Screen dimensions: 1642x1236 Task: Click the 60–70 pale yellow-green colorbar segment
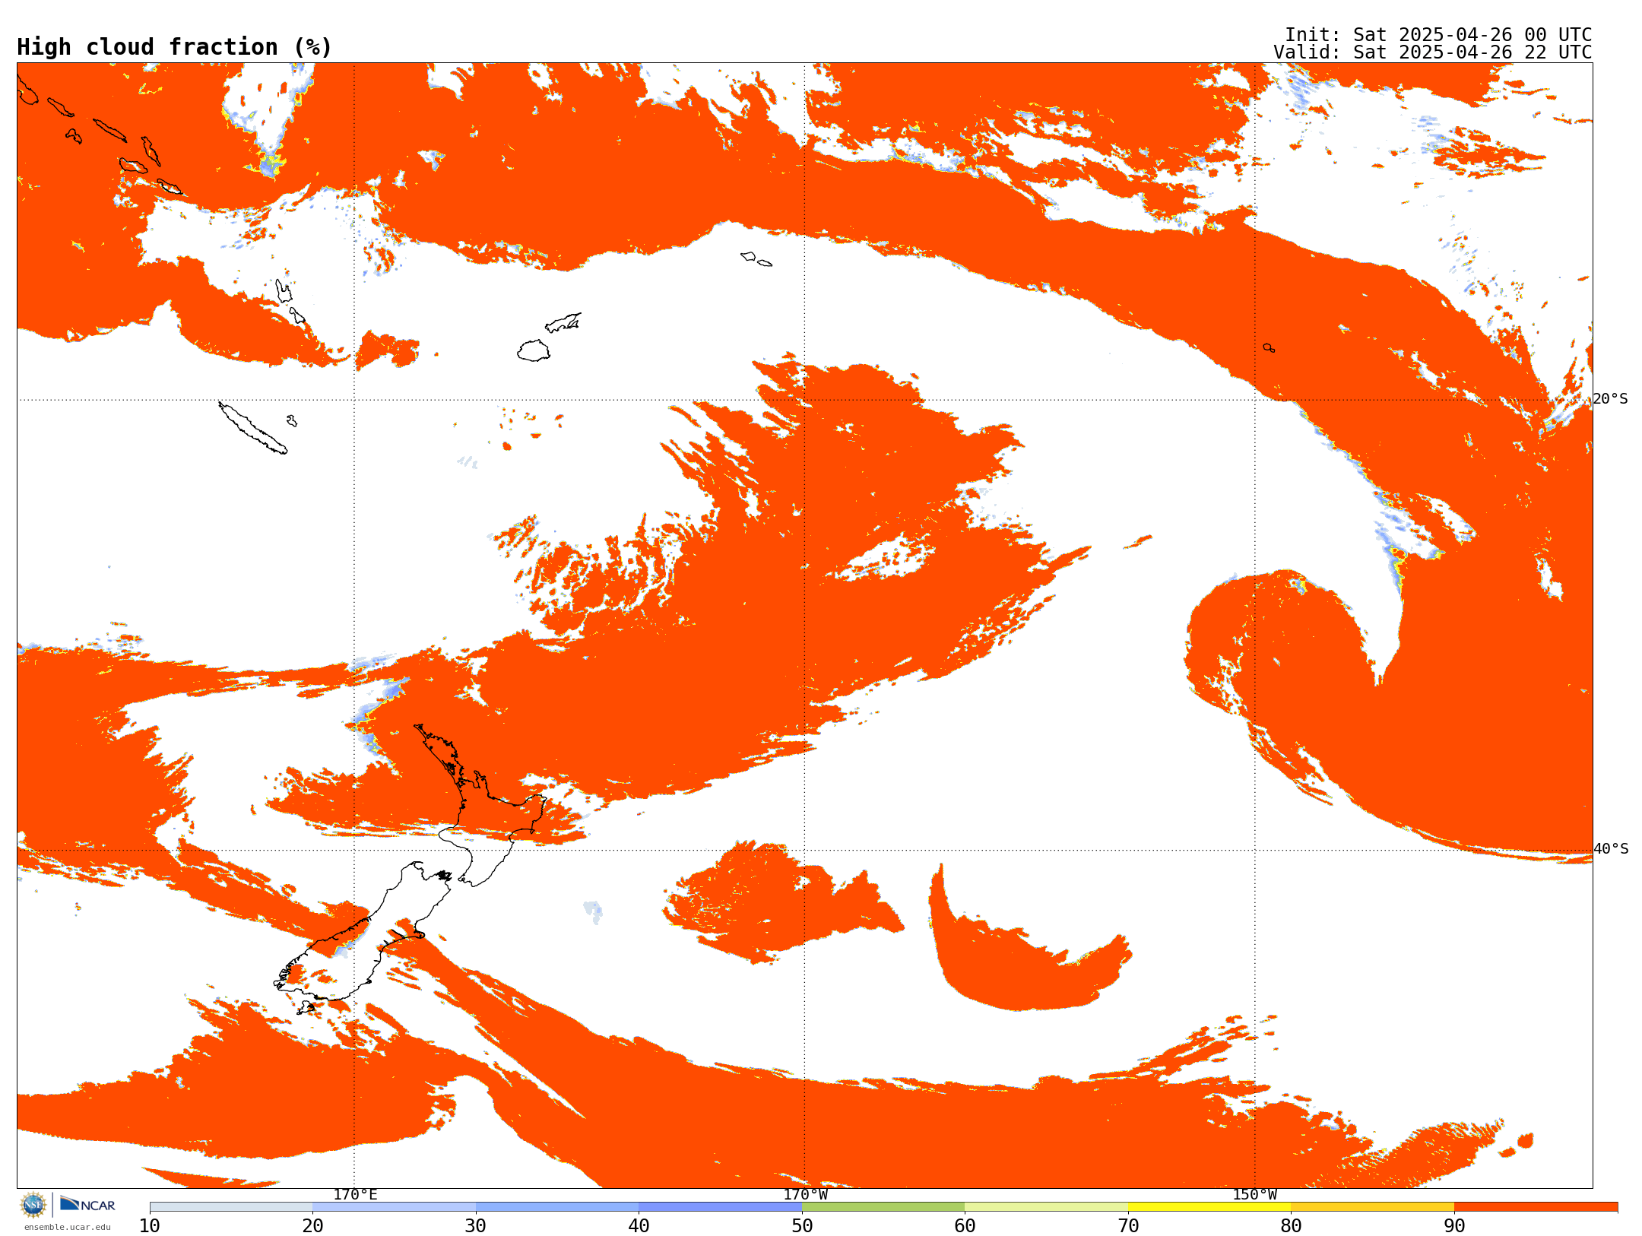point(1046,1206)
